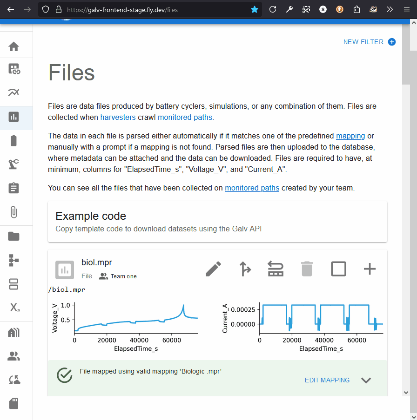Toggle the selection checkbox for biol.mpr
This screenshot has height=420, width=417.
pyautogui.click(x=338, y=269)
